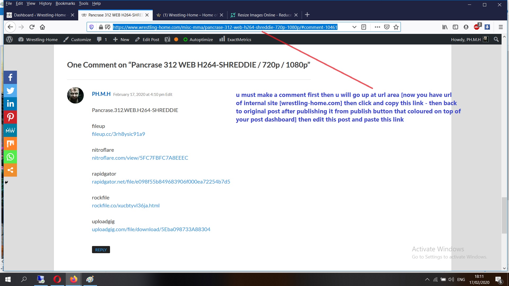509x286 pixels.
Task: Click the highlighted URL address field
Action: coord(225,27)
